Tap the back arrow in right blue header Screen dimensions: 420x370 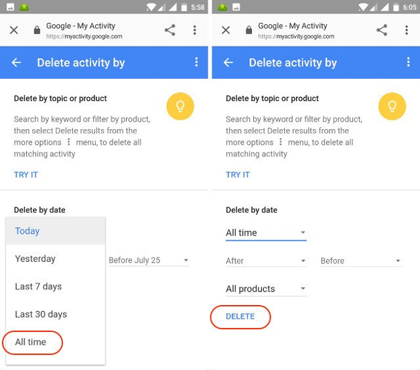[228, 63]
